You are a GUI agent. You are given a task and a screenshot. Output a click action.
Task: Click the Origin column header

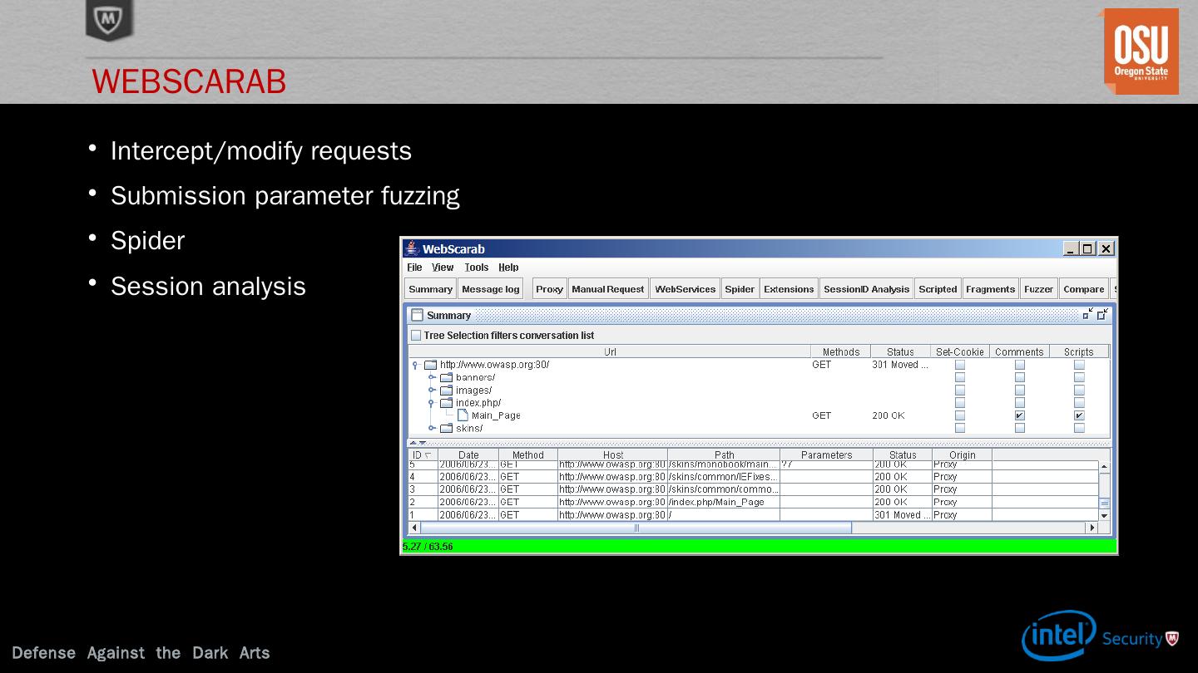[x=963, y=454]
